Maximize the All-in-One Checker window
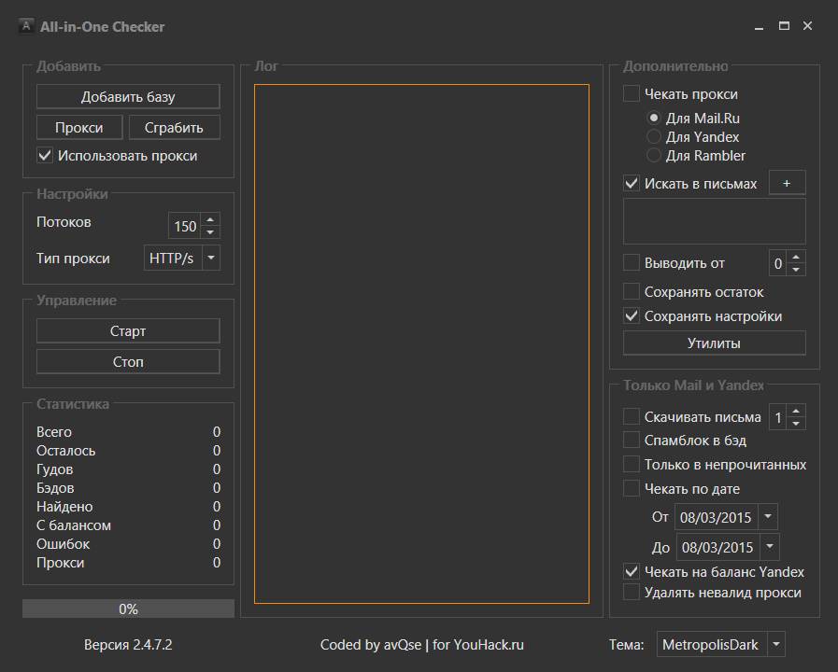 click(x=784, y=26)
